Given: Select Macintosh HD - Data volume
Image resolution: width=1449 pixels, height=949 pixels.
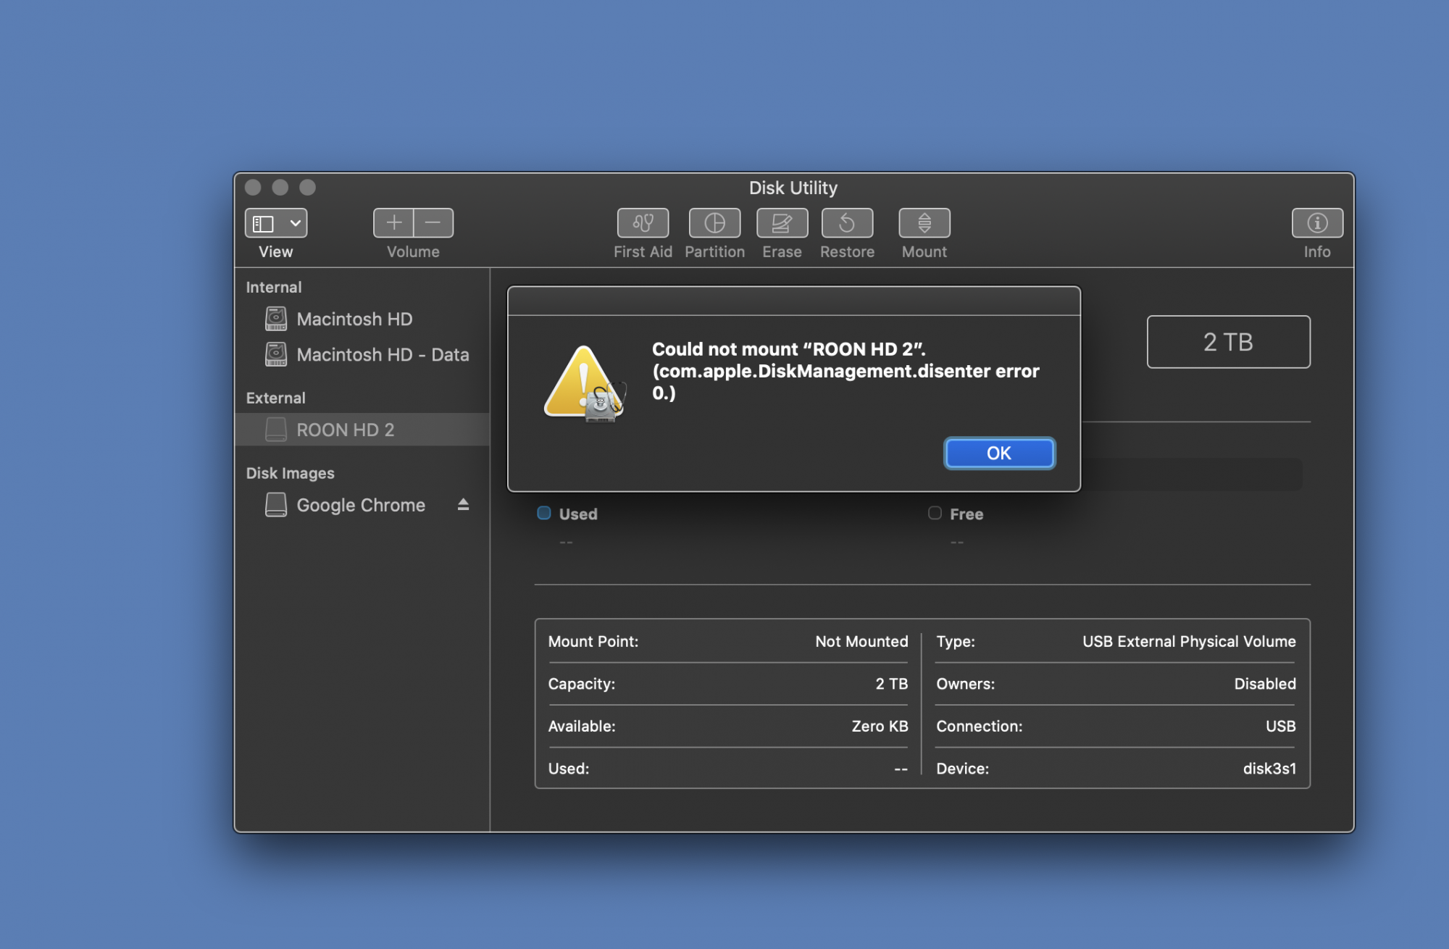Looking at the screenshot, I should 382,355.
